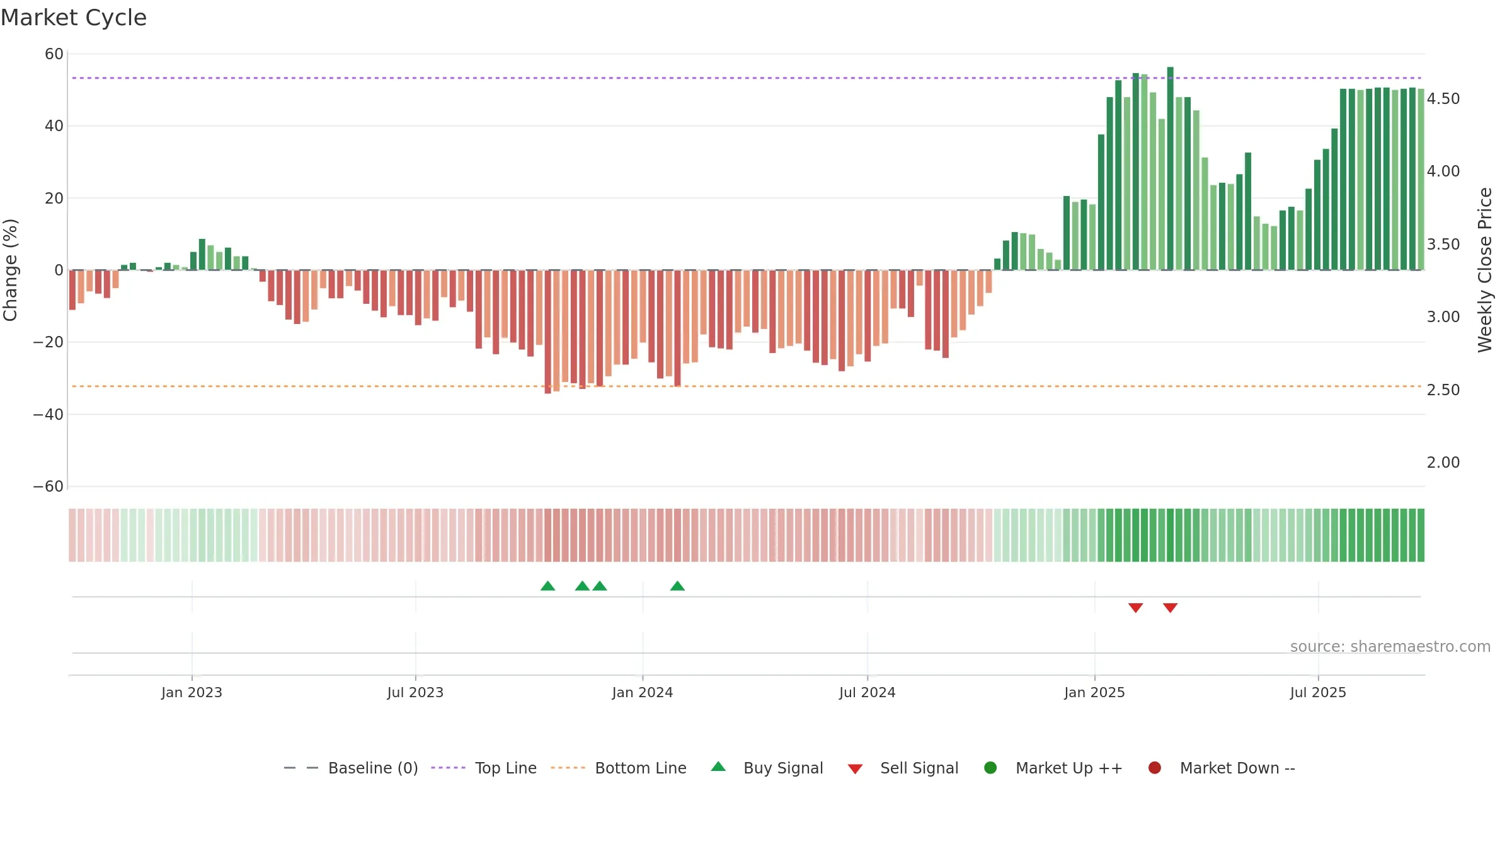This screenshot has height=851, width=1512.
Task: Toggle Baseline (0) legend entry
Action: (x=351, y=768)
